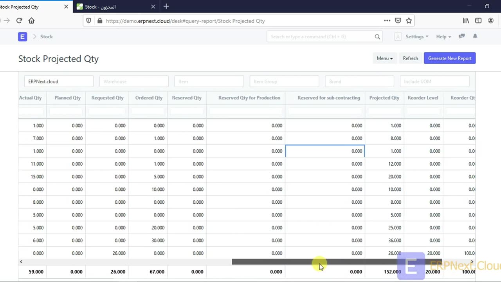
Task: Select the Requested Qty cell 26.000 in last row
Action: [107, 253]
